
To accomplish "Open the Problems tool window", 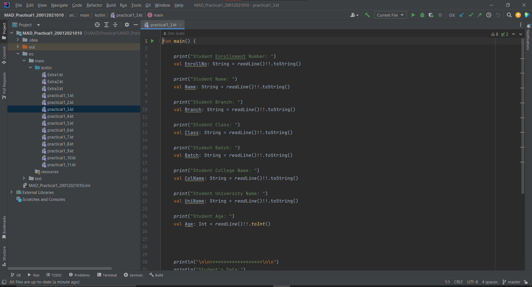I will tap(80, 275).
